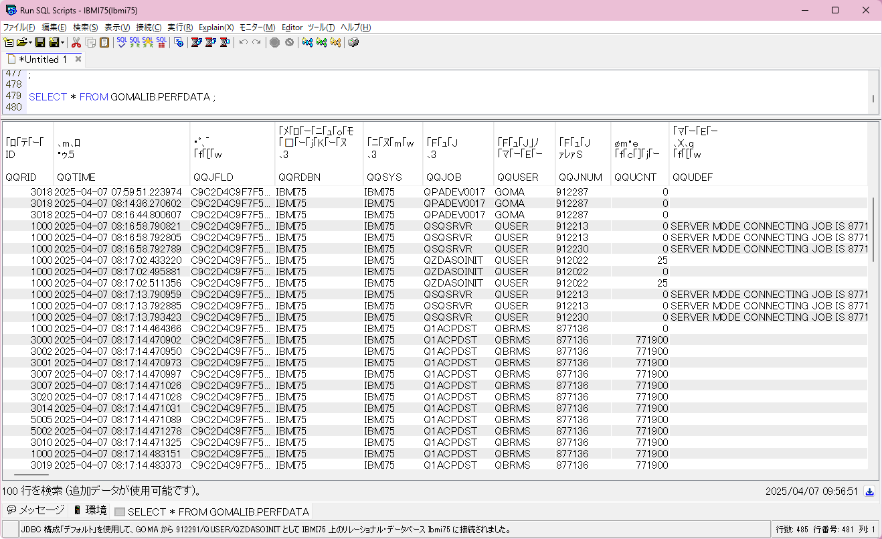Click the SELECT statement on line 479
Image resolution: width=882 pixels, height=539 pixels.
pos(122,97)
